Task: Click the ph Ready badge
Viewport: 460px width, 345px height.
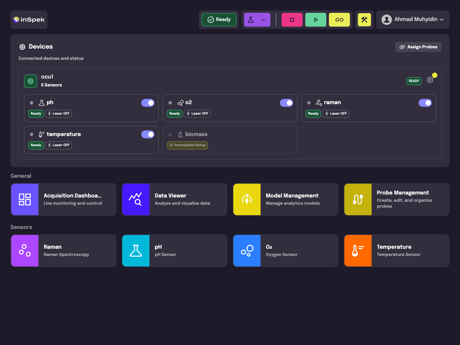Action: 36,114
